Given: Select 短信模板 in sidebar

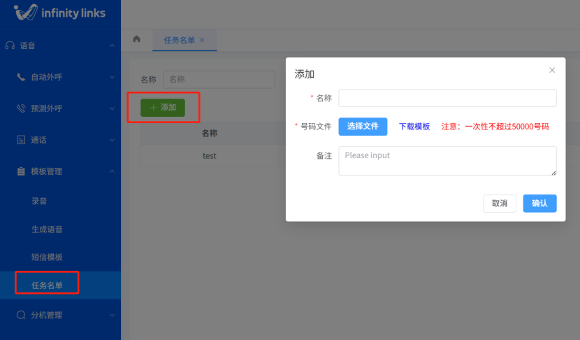Looking at the screenshot, I should 47,257.
